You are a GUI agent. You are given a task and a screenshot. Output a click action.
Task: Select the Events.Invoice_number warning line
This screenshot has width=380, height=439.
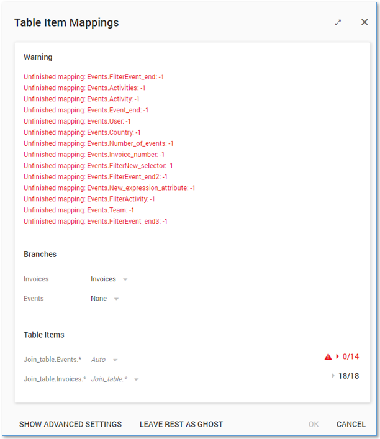[x=94, y=155]
